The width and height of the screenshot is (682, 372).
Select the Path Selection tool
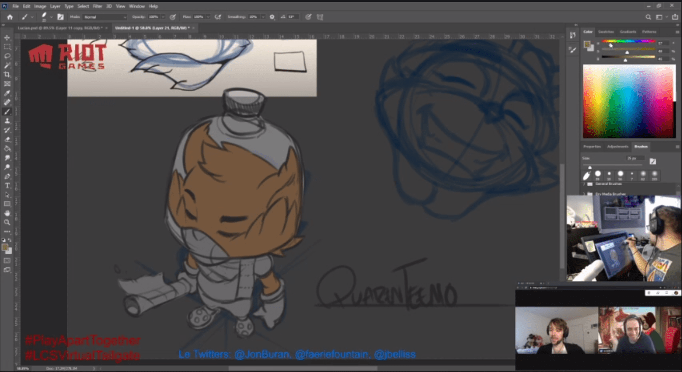(7, 194)
